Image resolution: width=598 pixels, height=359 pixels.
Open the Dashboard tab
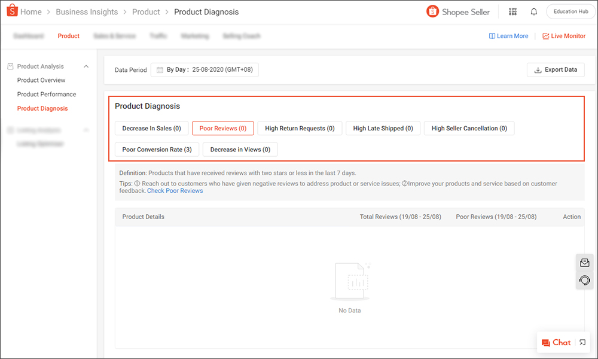click(29, 36)
